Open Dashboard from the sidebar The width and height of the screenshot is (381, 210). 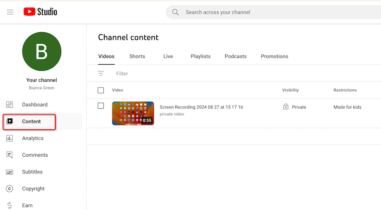[34, 105]
